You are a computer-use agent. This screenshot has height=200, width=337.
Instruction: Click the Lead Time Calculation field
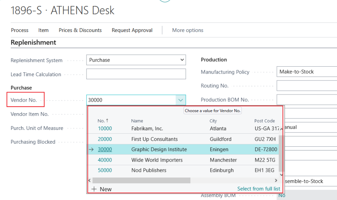(136, 74)
